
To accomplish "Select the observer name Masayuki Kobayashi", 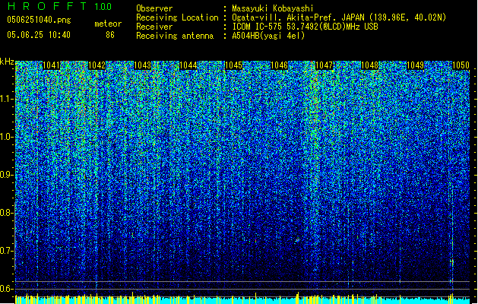I will coord(273,8).
